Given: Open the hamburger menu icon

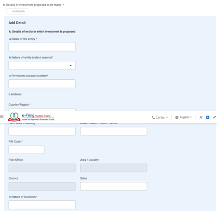Looking at the screenshot, I should click(2, 117).
